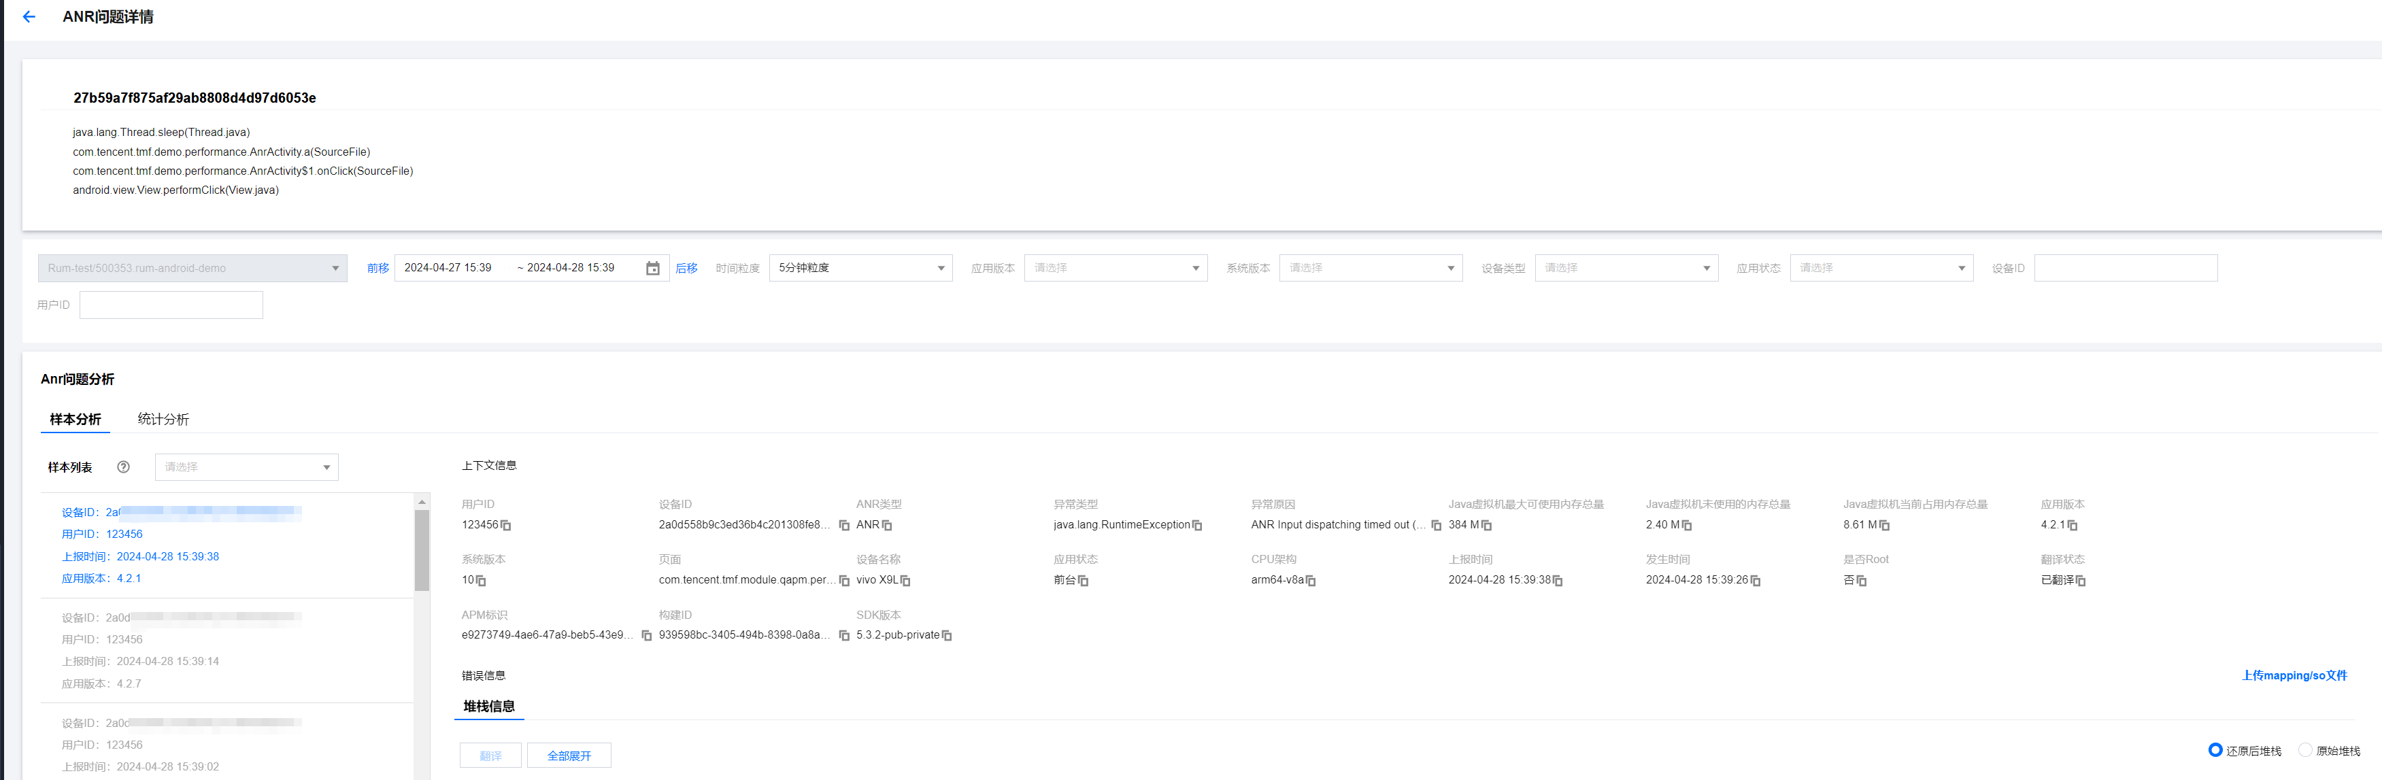Click the 全部展开 button
The height and width of the screenshot is (780, 2382).
(x=569, y=755)
